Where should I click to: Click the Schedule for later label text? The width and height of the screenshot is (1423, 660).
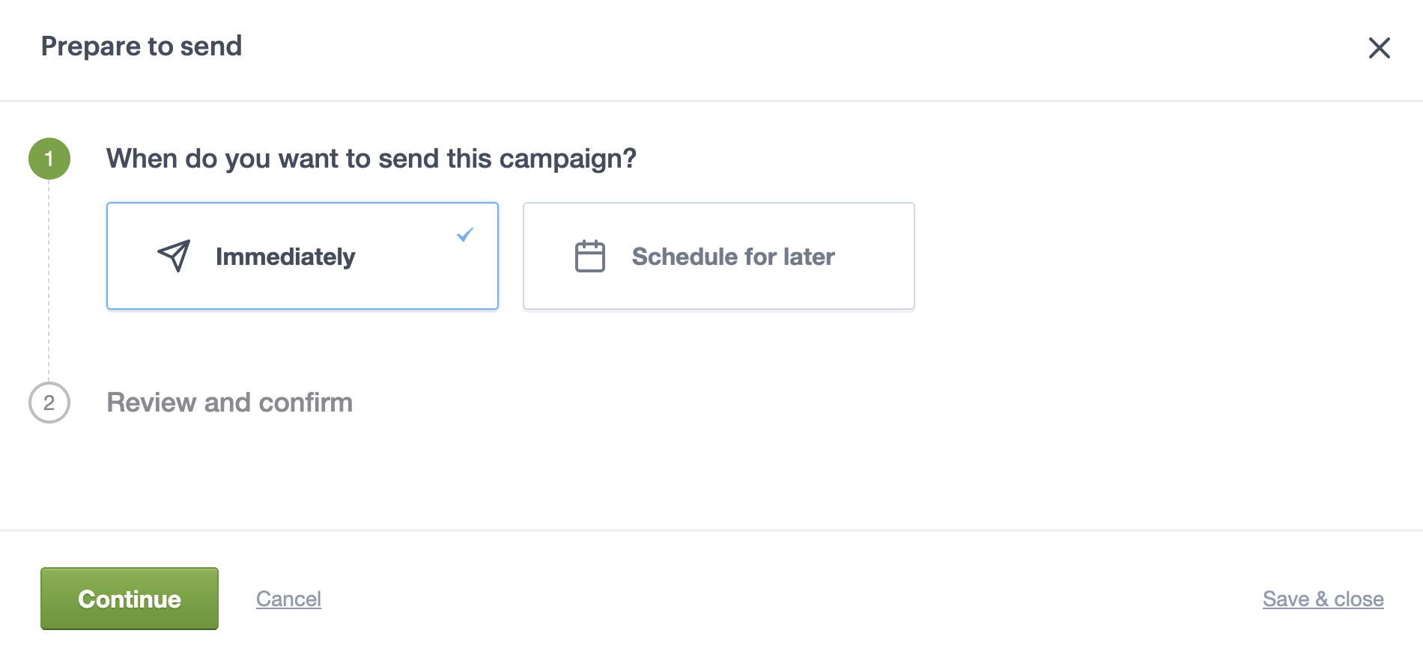[733, 257]
